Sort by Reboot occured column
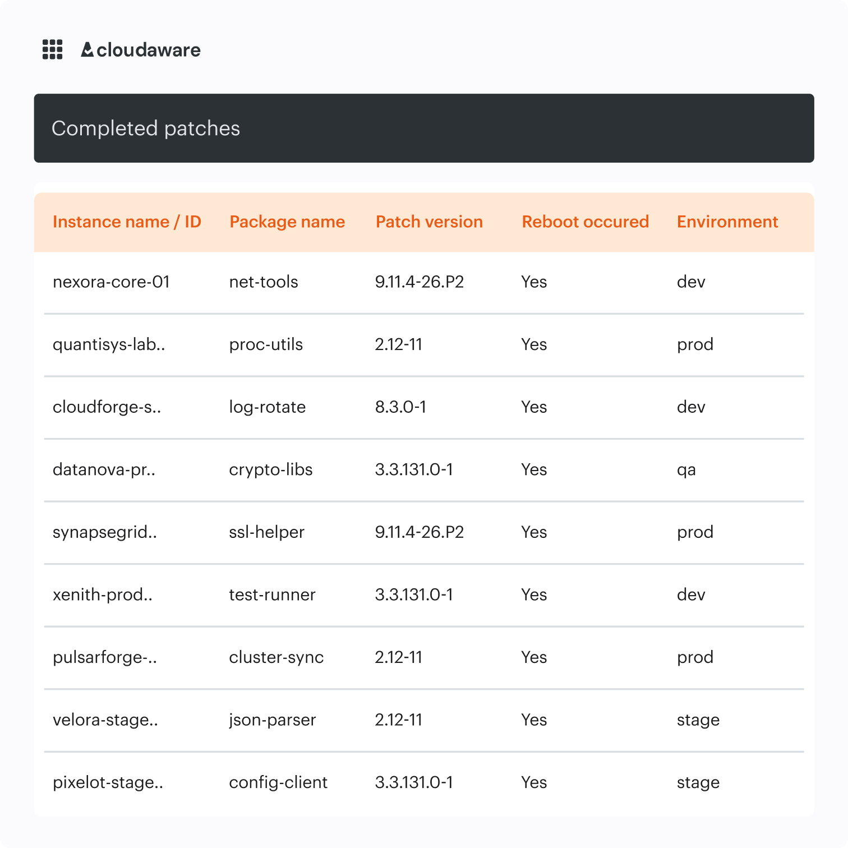 coord(585,222)
